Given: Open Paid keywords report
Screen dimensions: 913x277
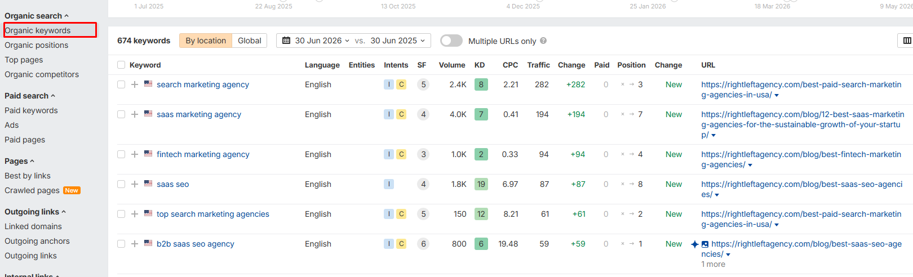Looking at the screenshot, I should [31, 110].
